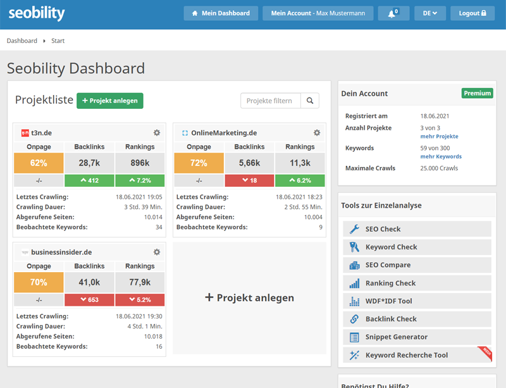Open the Backlink Check tool
Screen dimensions: 506x388
417,319
